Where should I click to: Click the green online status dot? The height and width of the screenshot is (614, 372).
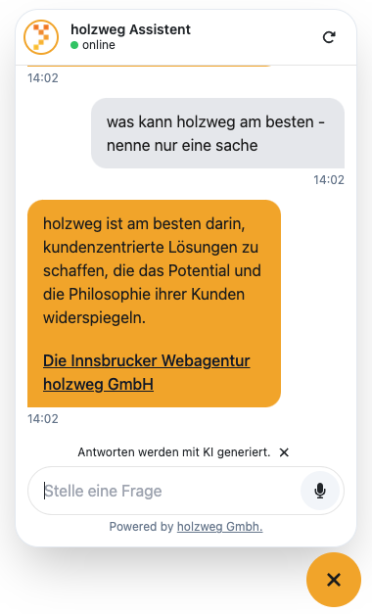pyautogui.click(x=74, y=45)
